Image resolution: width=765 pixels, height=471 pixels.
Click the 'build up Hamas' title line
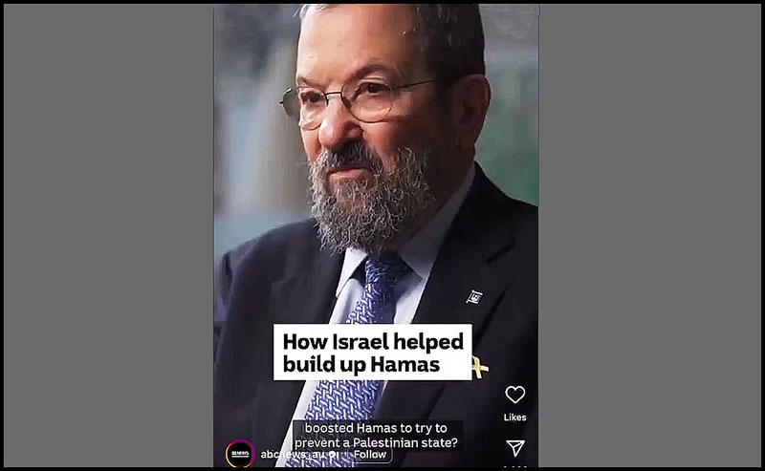(361, 364)
